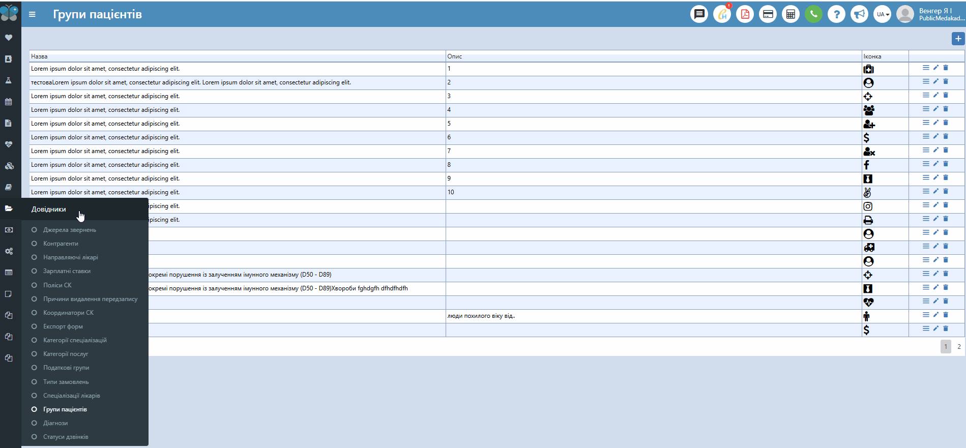The height and width of the screenshot is (448, 966).
Task: Open Типи замовлень menu item
Action: click(66, 382)
